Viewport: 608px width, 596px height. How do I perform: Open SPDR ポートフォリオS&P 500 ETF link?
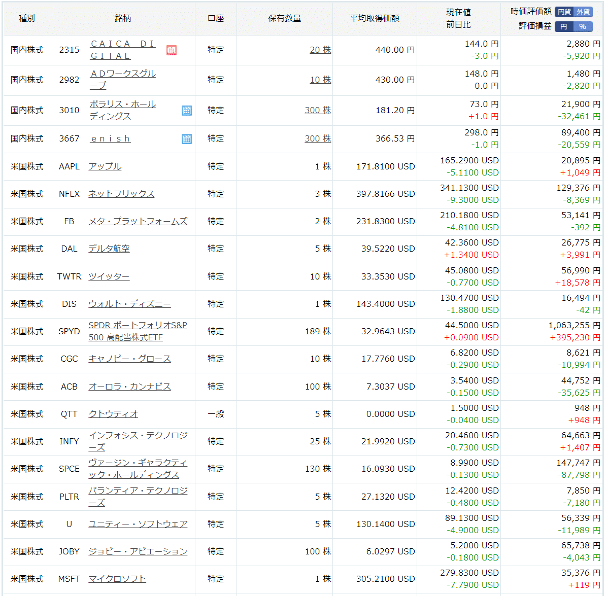coord(138,331)
